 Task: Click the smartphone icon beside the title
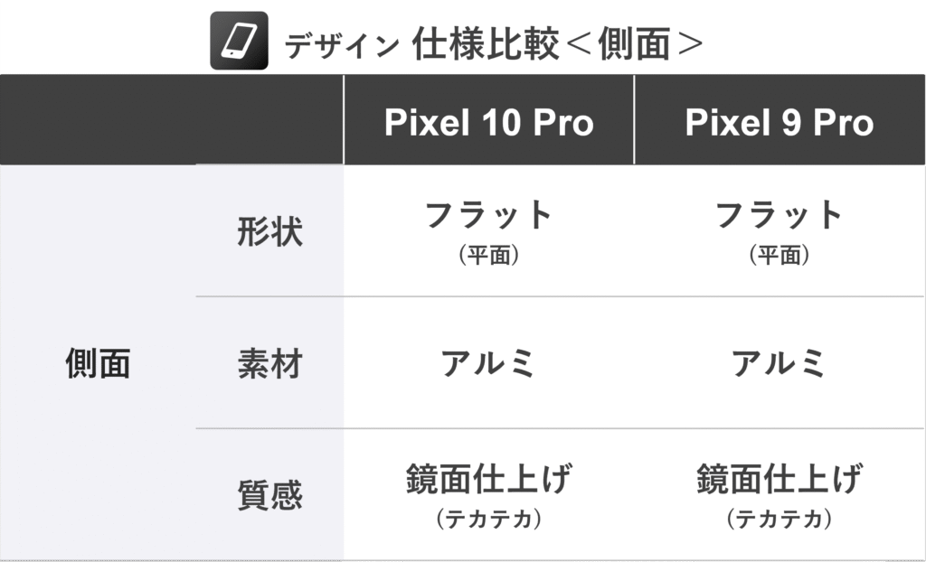tap(239, 41)
